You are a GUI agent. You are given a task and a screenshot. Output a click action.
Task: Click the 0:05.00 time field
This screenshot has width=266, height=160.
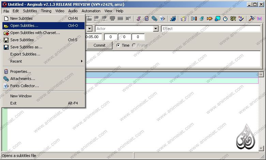coord(93,37)
